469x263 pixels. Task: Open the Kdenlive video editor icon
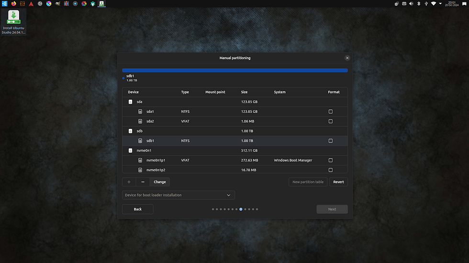coord(67,3)
